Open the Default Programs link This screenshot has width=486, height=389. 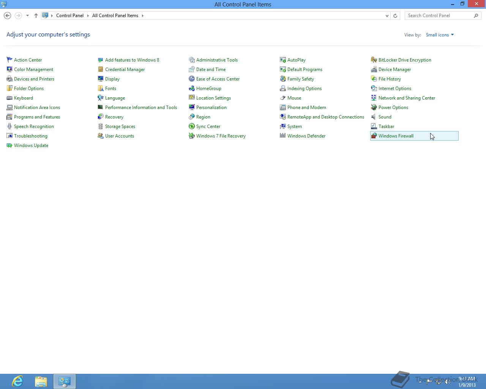click(x=305, y=69)
